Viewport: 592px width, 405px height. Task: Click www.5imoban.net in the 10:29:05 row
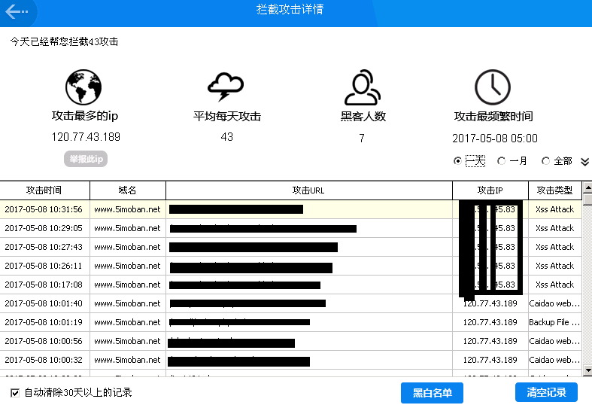pos(127,228)
